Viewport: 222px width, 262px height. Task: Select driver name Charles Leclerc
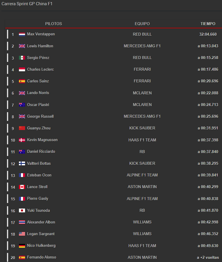tap(40, 69)
